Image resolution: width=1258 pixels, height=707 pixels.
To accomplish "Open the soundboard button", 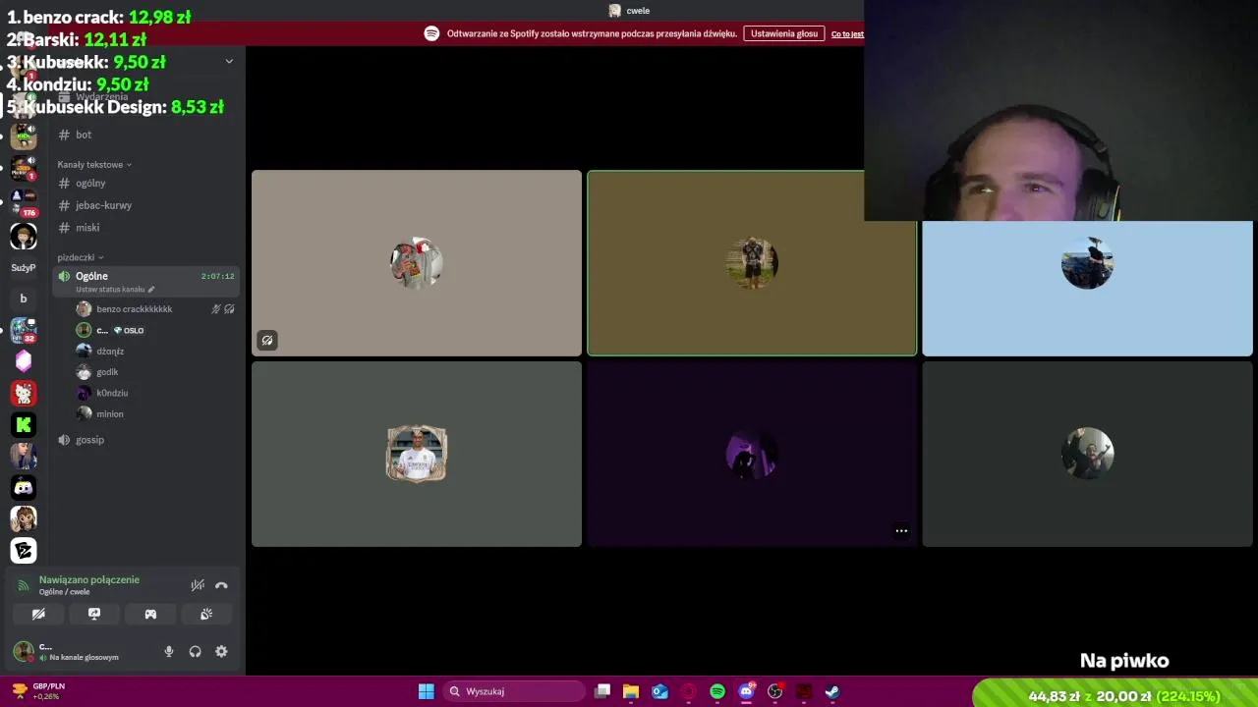I will point(206,614).
